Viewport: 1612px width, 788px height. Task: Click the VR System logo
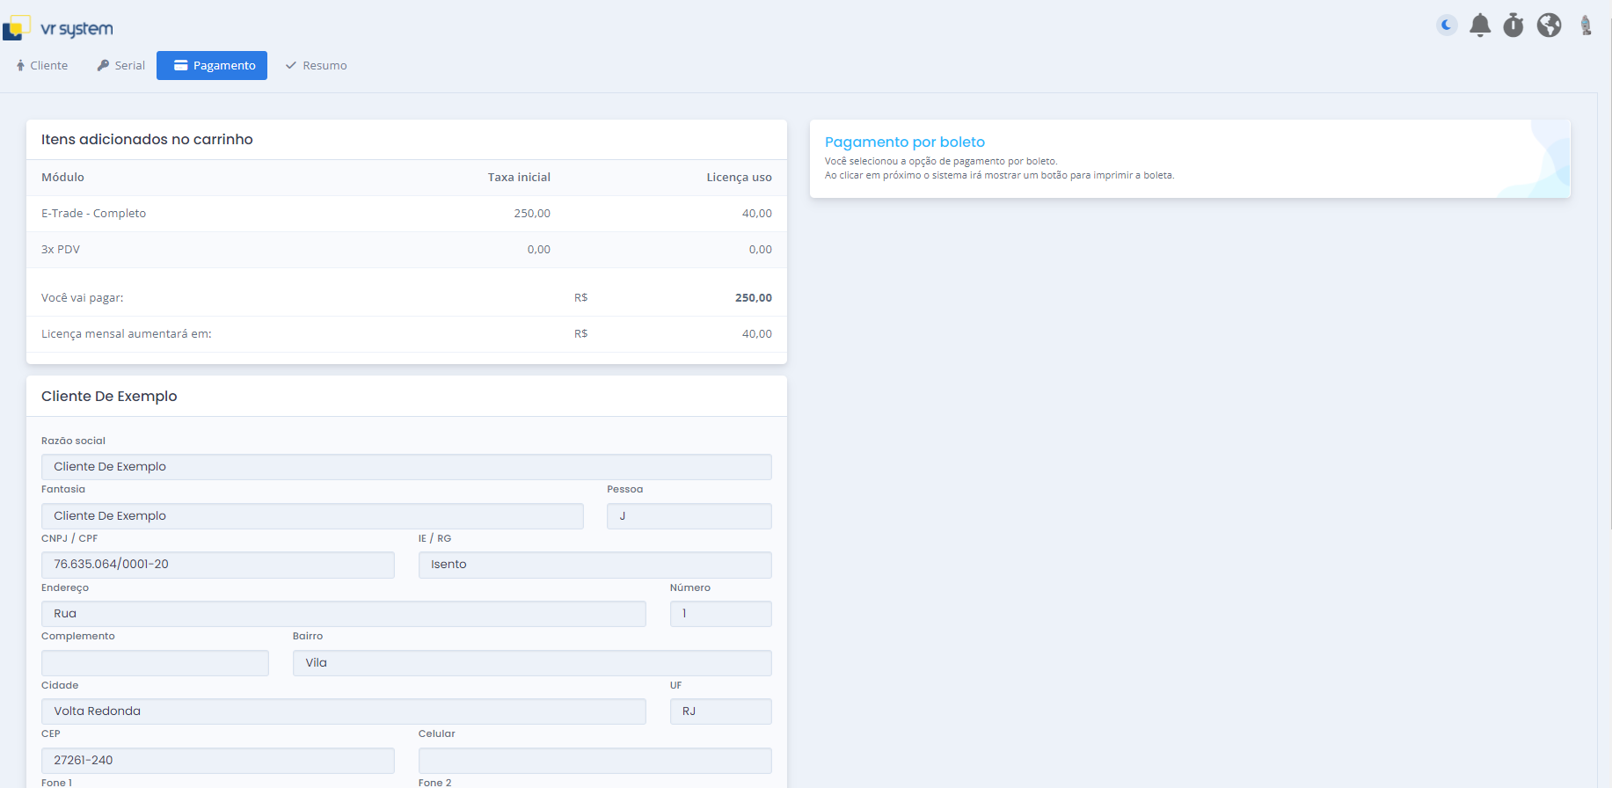point(59,28)
